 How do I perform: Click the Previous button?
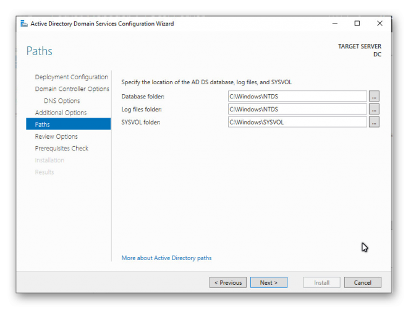pyautogui.click(x=228, y=282)
